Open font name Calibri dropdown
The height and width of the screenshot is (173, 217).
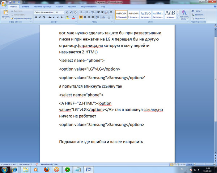coord(54,12)
